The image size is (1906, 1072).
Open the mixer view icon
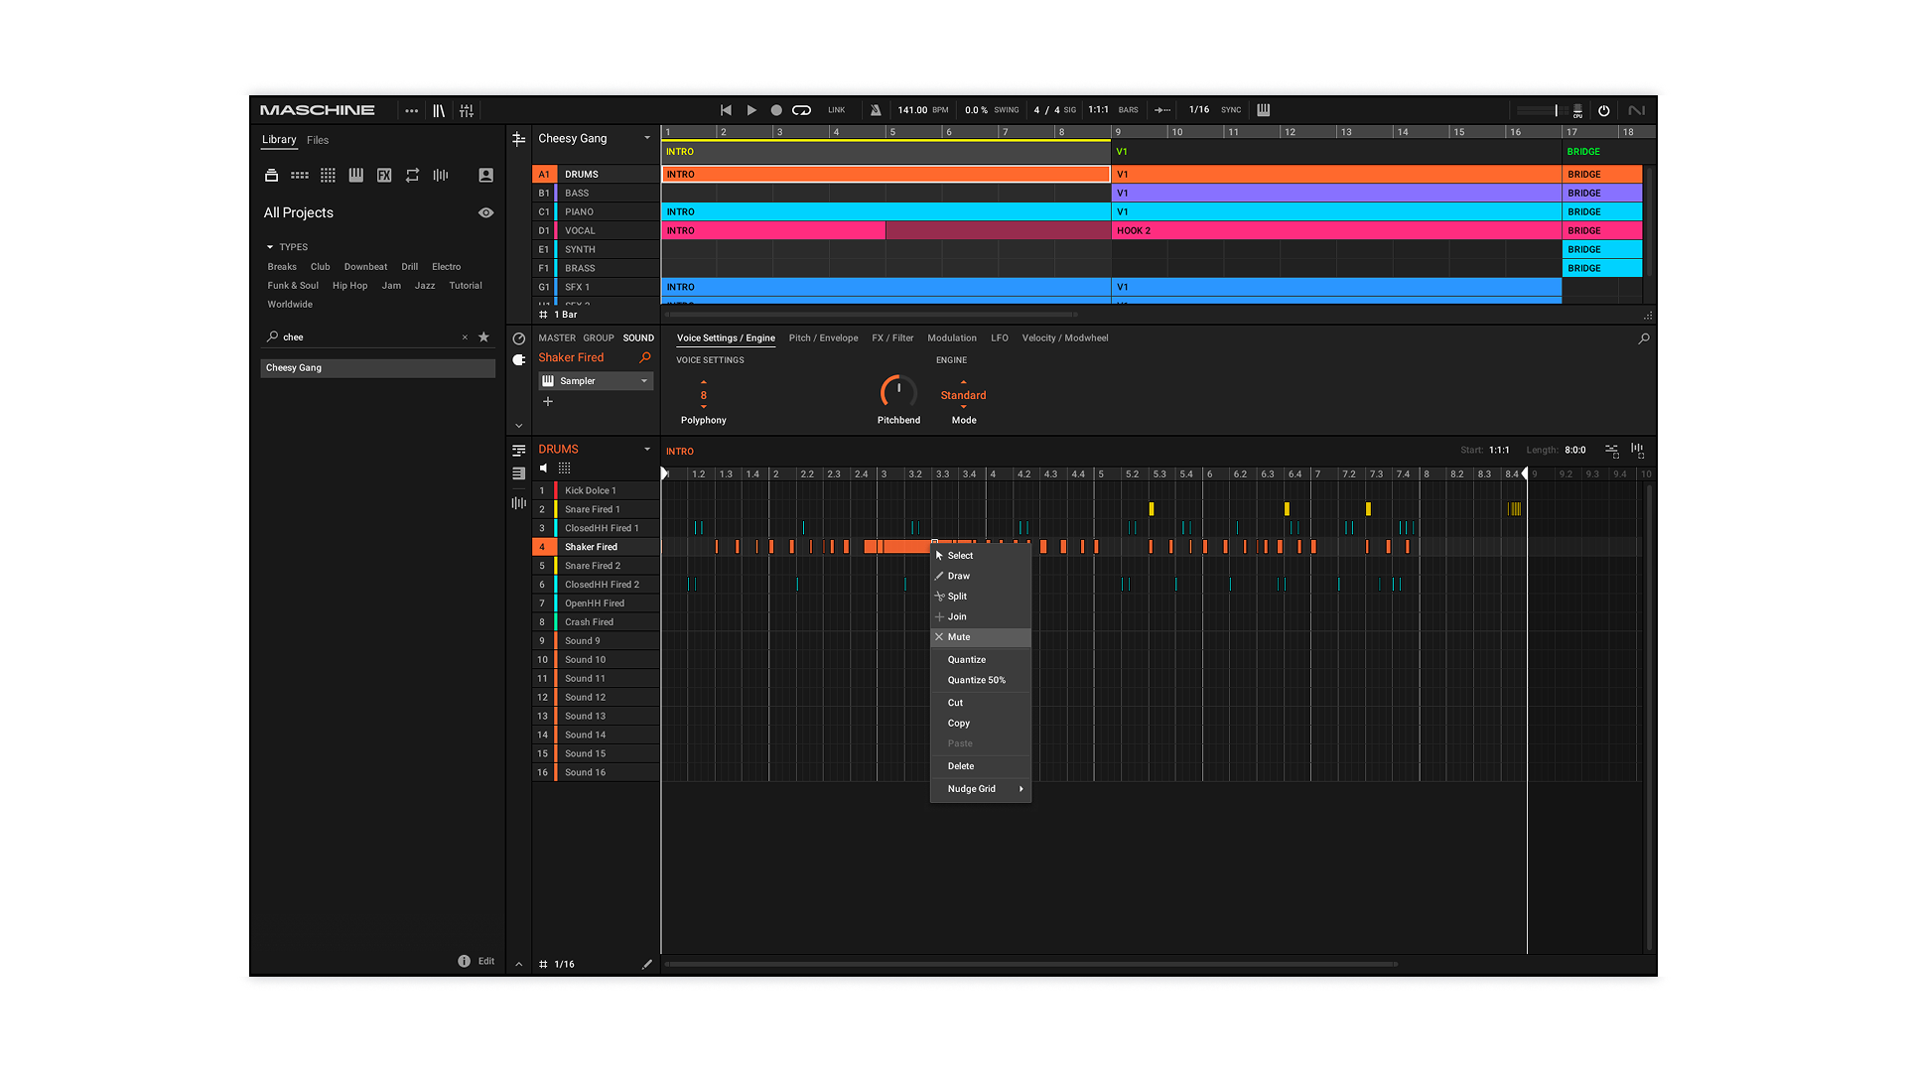pos(467,110)
